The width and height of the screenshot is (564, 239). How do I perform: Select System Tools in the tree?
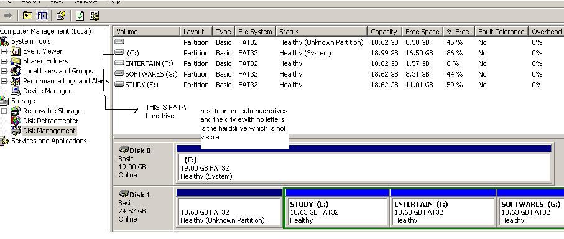click(31, 41)
